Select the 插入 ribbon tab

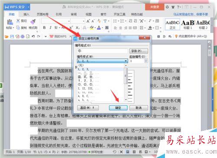point(26,14)
